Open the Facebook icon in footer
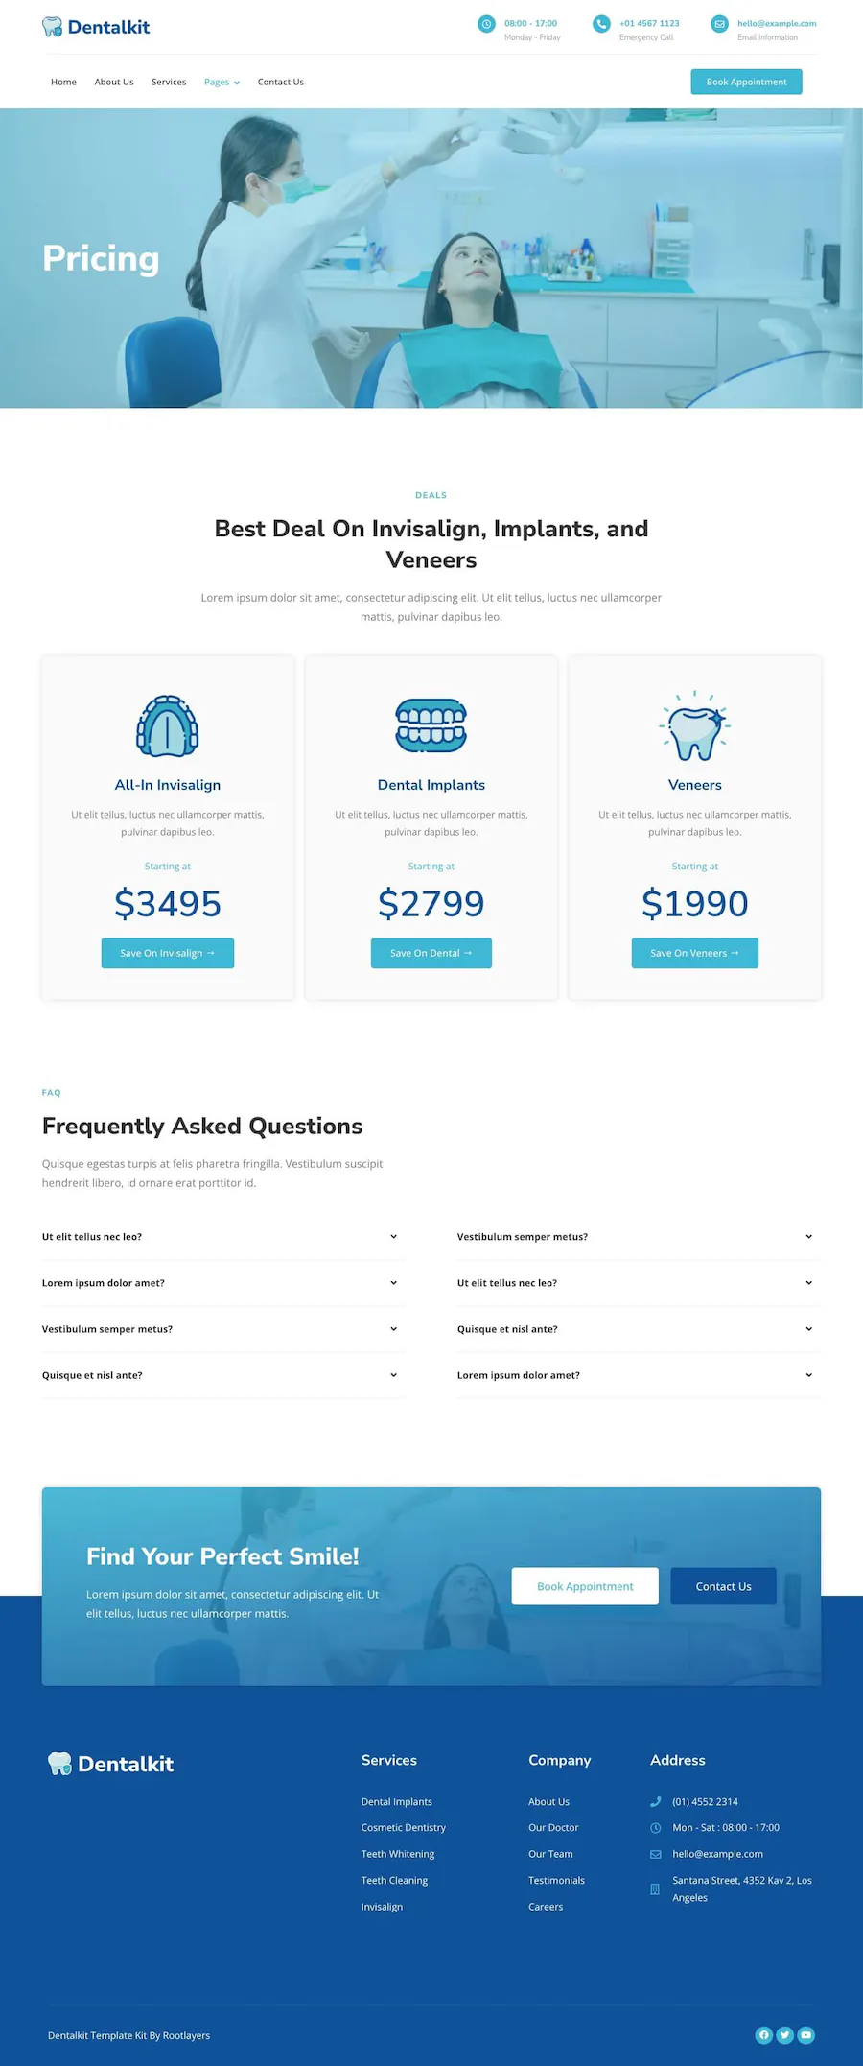The width and height of the screenshot is (863, 2066). click(764, 2034)
